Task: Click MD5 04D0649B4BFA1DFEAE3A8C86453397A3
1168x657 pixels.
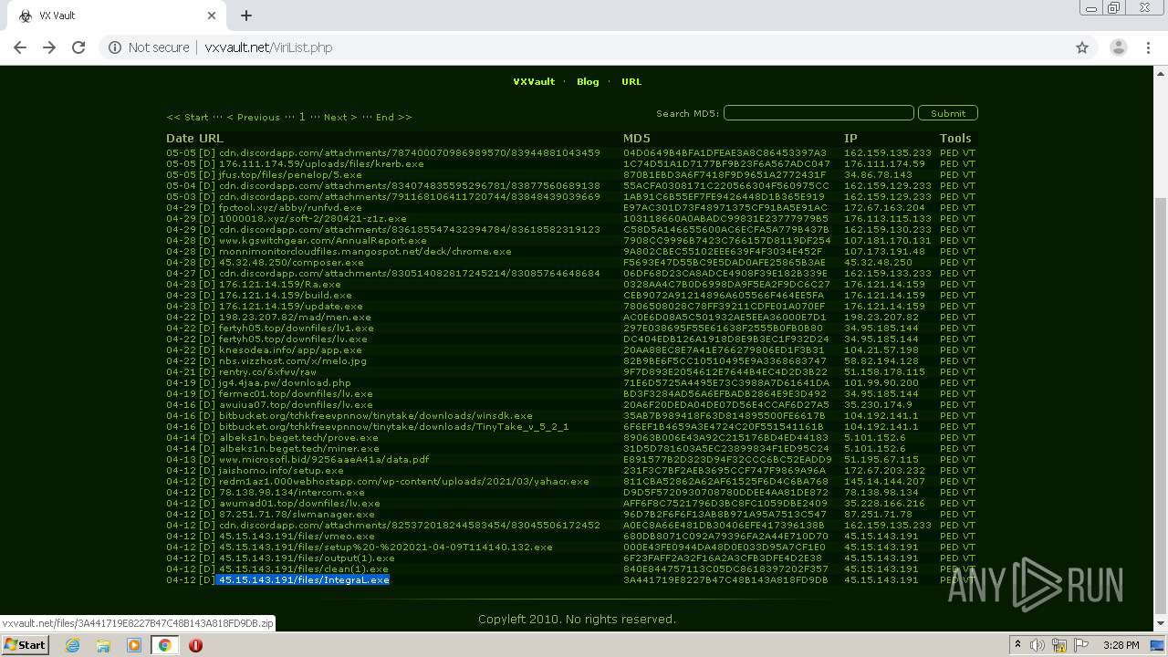Action: click(x=725, y=152)
